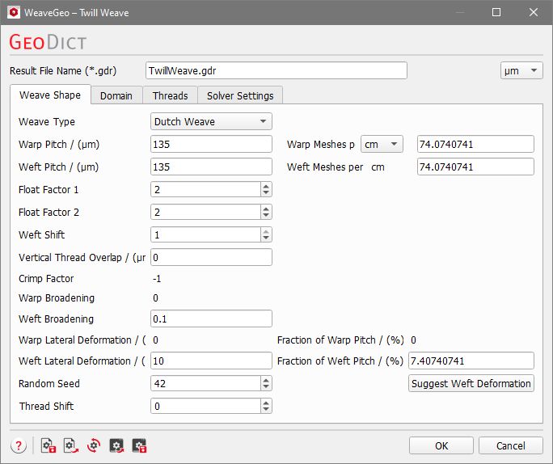Image resolution: width=553 pixels, height=464 pixels.
Task: Click the Fraction of Warp Pitch label
Action: pyautogui.click(x=340, y=340)
